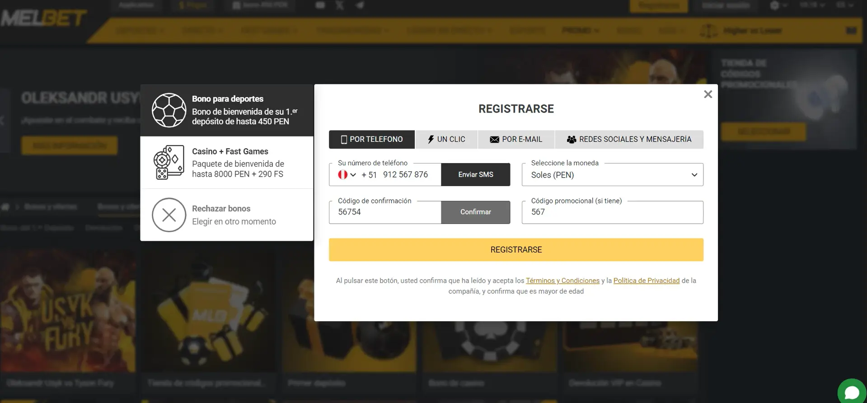Switch to Por E-mail tab
Image resolution: width=867 pixels, height=403 pixels.
pyautogui.click(x=516, y=139)
